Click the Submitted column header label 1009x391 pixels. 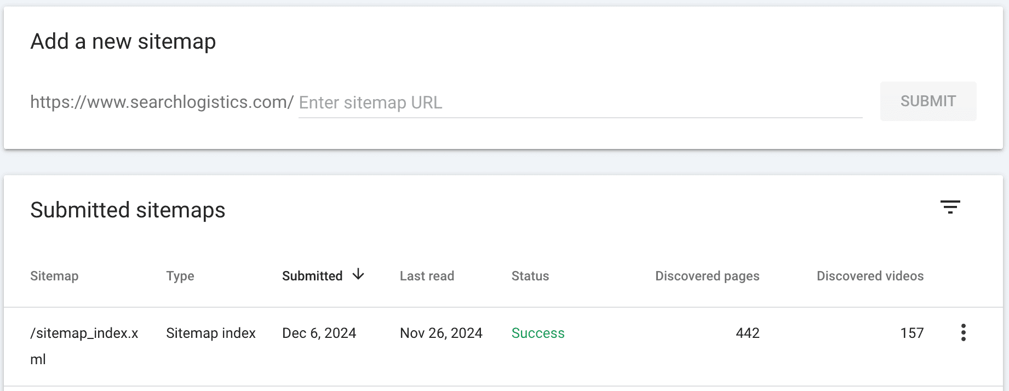pyautogui.click(x=312, y=276)
